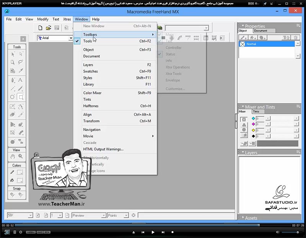This screenshot has height=238, width=306.
Task: Skip to previous track in KMPlayer
Action: pyautogui.click(x=143, y=232)
